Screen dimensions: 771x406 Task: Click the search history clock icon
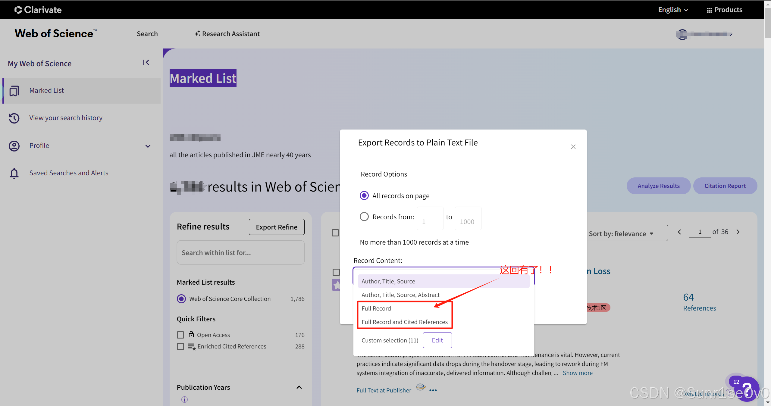pos(14,118)
